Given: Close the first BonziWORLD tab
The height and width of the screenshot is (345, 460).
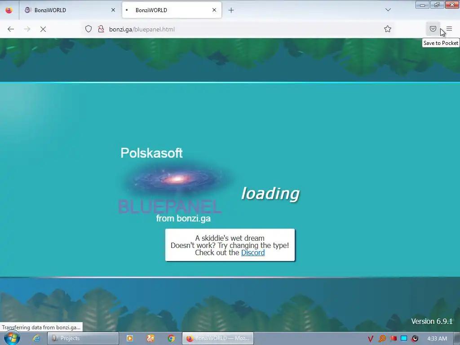Looking at the screenshot, I should [x=113, y=10].
